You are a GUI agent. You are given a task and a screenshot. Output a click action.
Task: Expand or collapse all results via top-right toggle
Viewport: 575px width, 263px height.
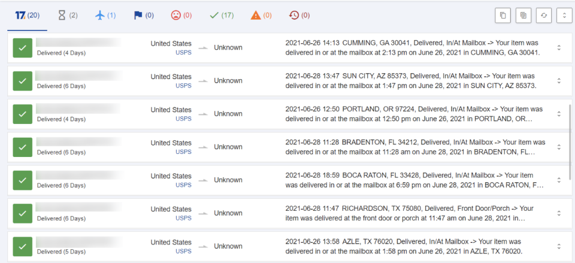(x=564, y=16)
